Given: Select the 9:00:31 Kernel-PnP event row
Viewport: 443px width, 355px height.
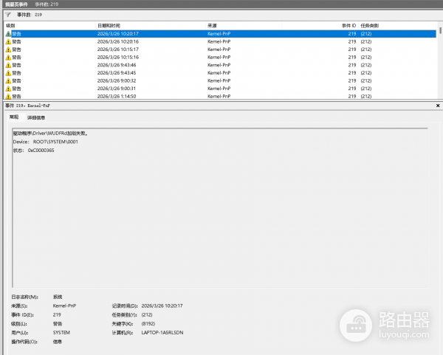Looking at the screenshot, I should (x=148, y=89).
